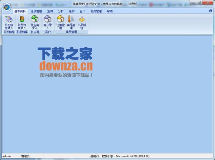Click the 管理员 role in status bar

(x=25, y=156)
